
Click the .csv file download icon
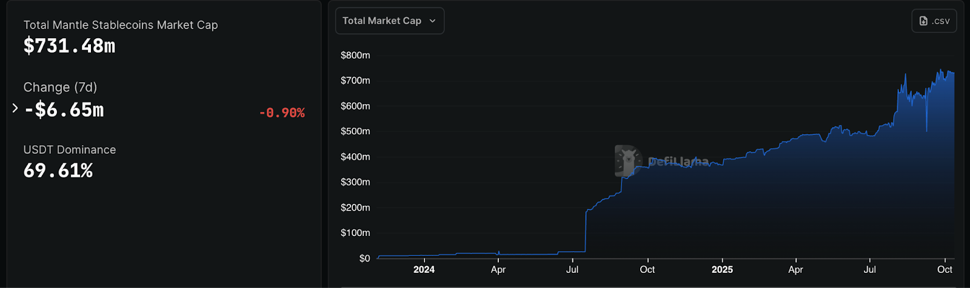coord(923,21)
